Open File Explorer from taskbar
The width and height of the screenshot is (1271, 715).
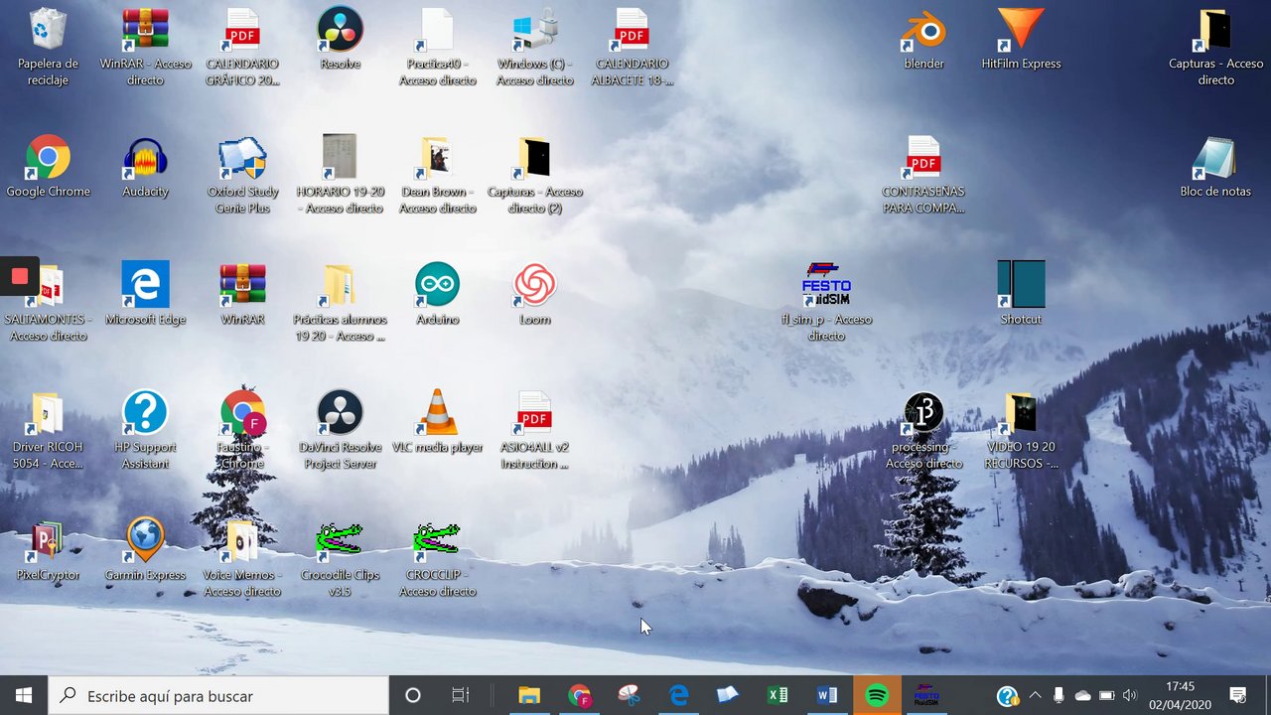click(x=529, y=696)
